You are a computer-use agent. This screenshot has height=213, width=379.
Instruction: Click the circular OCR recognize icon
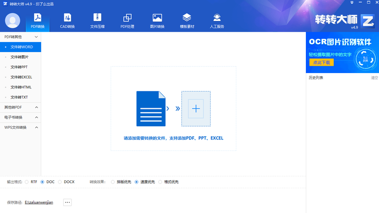[365, 59]
